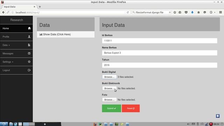The height and width of the screenshot is (126, 224).
Task: Click the search go arrow
Action: (x=169, y=13)
